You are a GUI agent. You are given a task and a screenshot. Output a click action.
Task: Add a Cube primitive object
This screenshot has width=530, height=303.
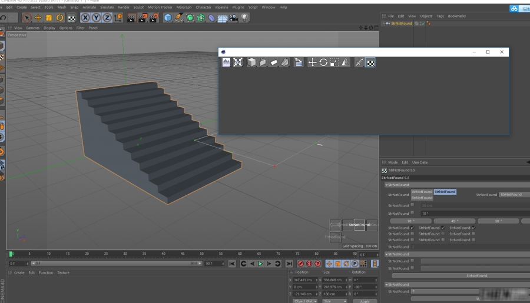tap(168, 18)
